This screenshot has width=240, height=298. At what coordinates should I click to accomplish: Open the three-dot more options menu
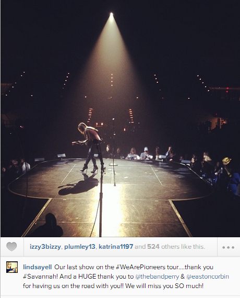(x=229, y=247)
